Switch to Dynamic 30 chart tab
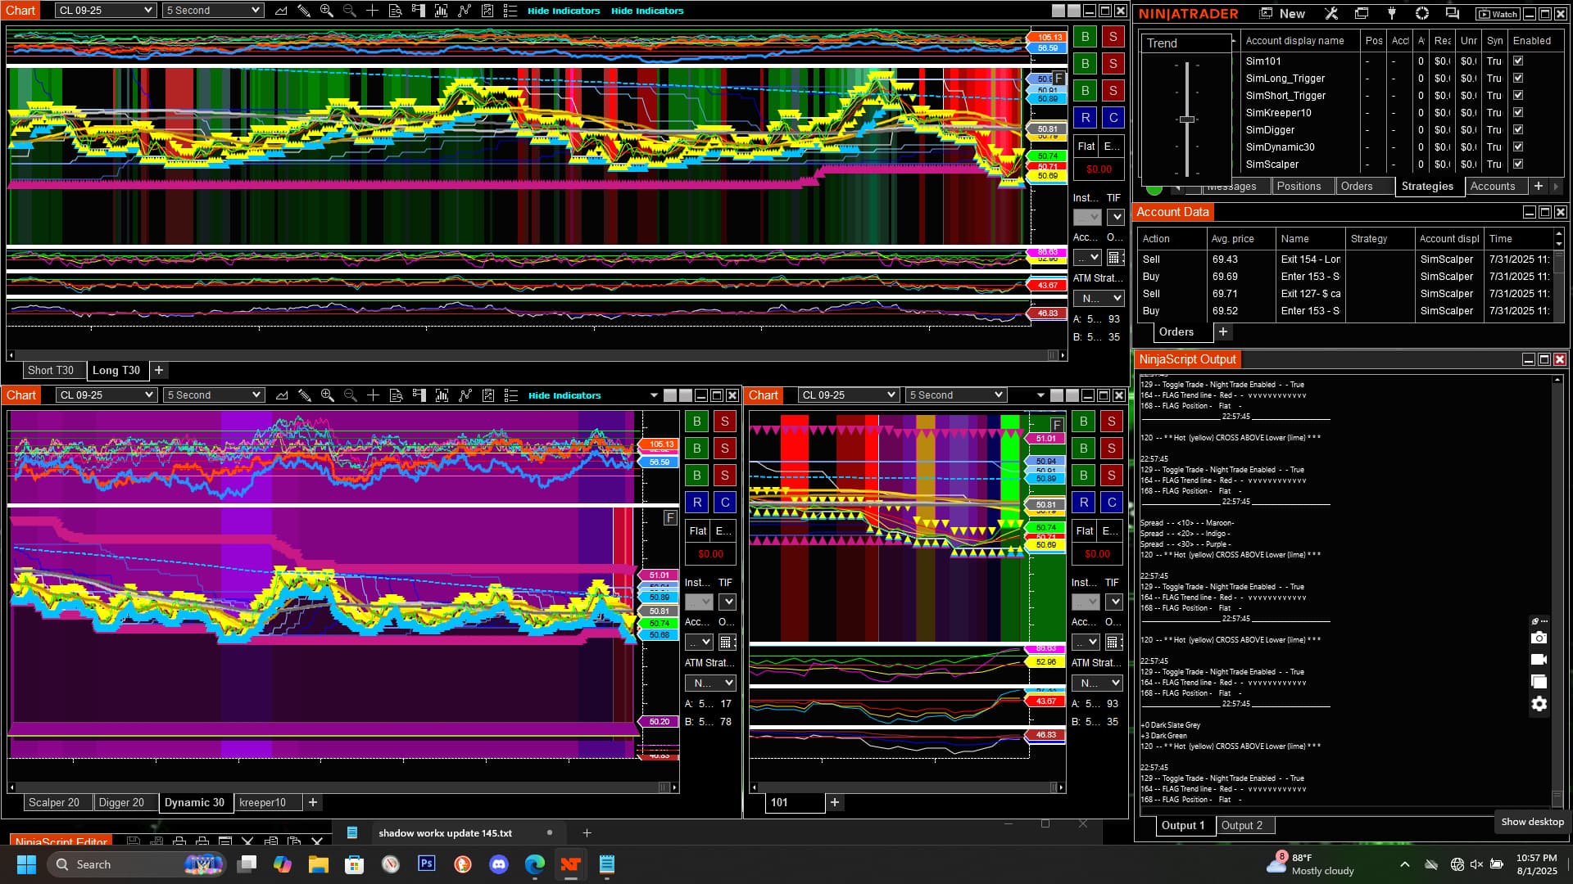1573x884 pixels. (x=194, y=802)
